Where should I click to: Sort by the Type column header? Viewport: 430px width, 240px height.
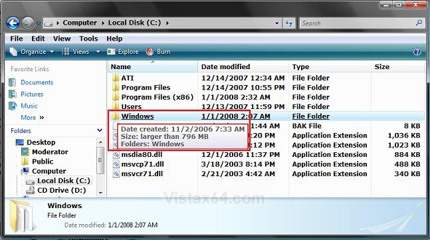[x=330, y=66]
